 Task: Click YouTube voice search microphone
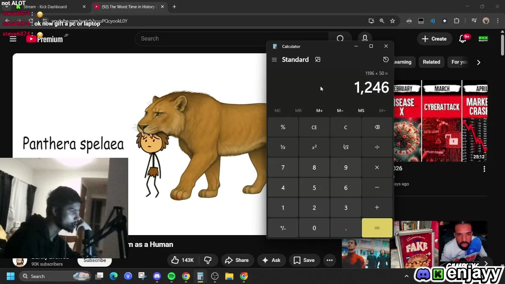[365, 39]
